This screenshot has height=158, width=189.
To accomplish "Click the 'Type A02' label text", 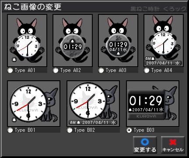I will tap(70, 70).
